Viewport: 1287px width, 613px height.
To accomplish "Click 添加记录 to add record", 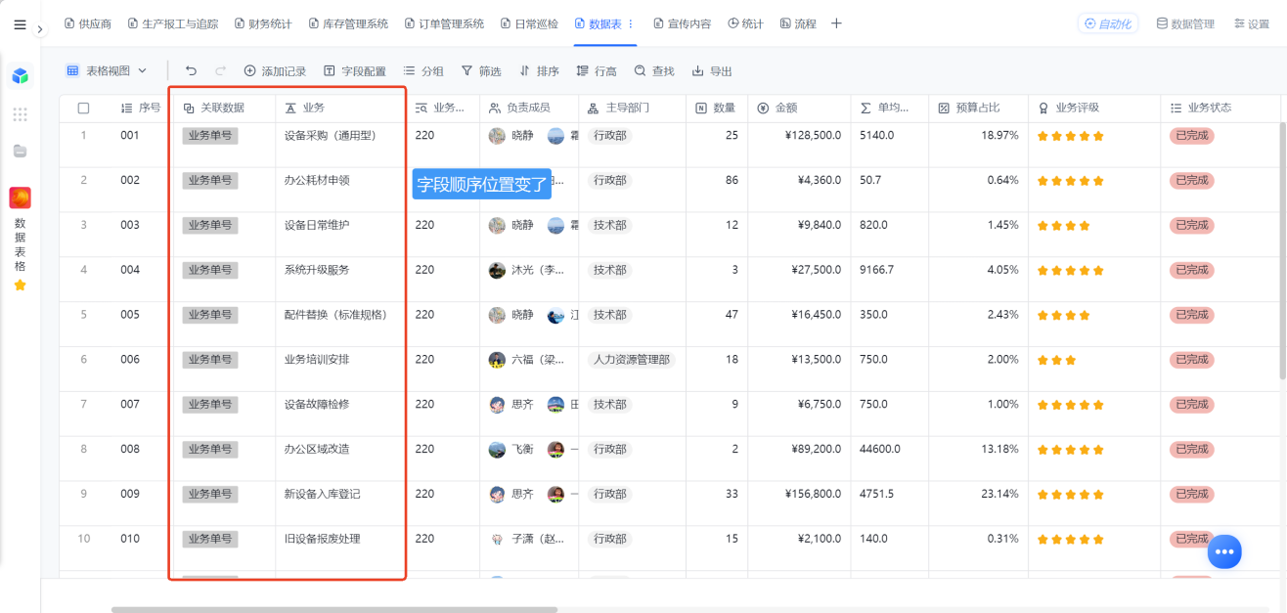I will tap(275, 70).
